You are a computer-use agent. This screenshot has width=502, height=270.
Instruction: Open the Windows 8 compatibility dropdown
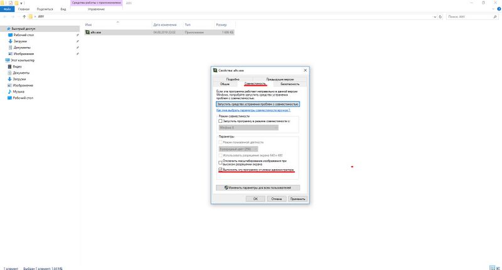(x=248, y=127)
